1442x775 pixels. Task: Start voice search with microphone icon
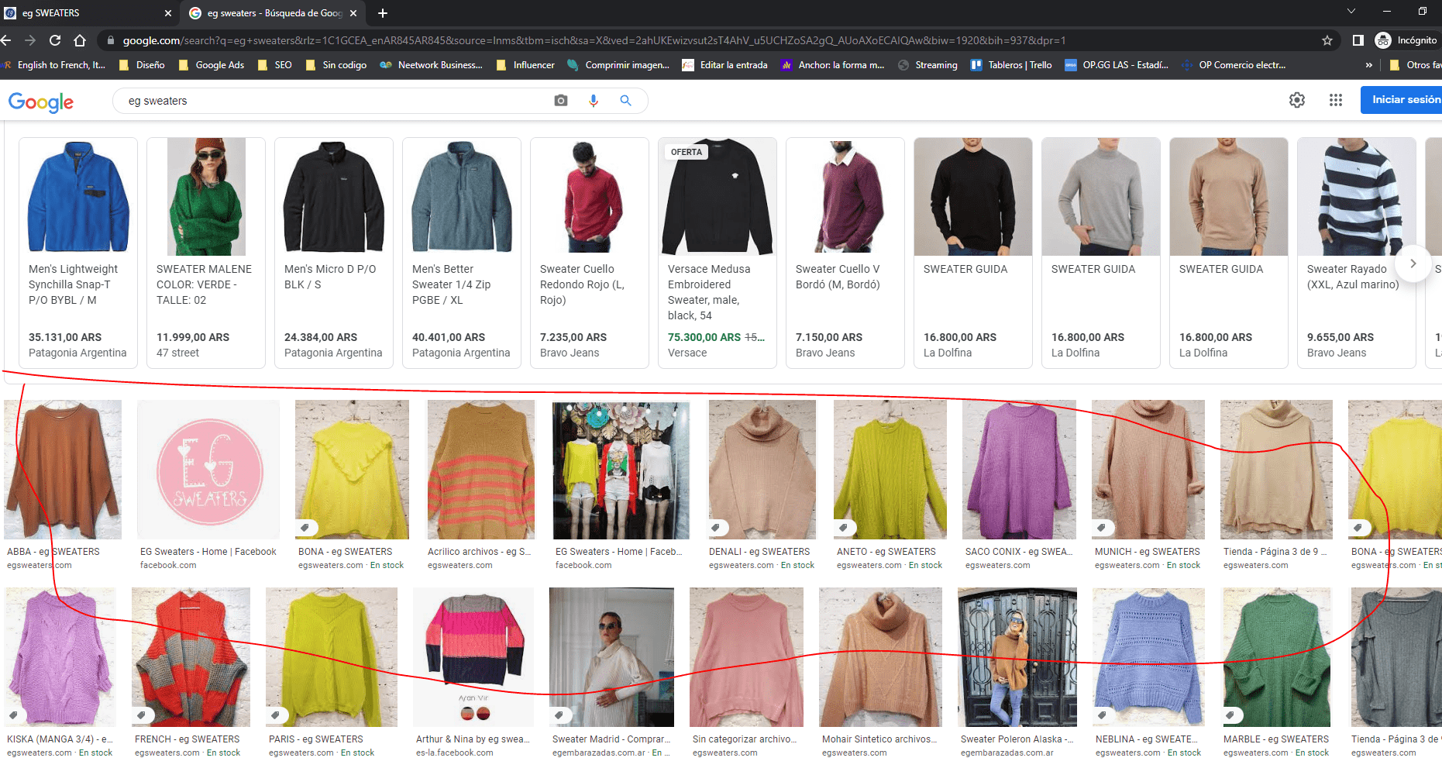coord(594,101)
